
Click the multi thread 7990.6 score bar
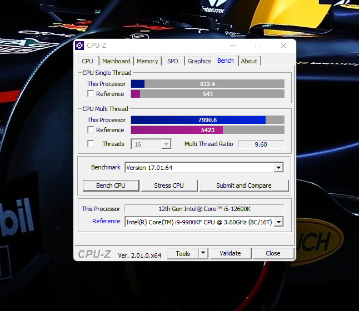click(208, 120)
